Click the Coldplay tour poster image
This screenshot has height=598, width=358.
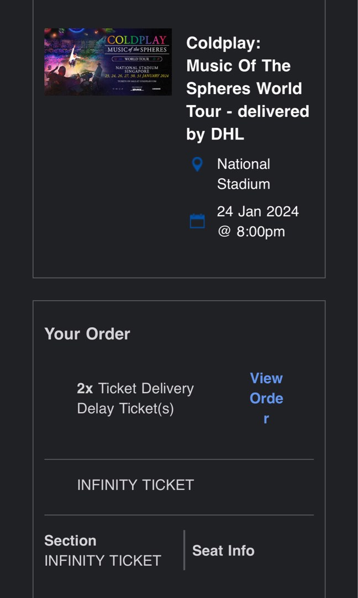[x=107, y=61]
